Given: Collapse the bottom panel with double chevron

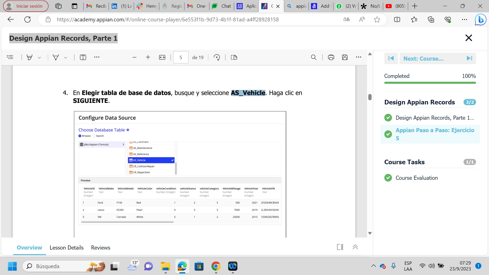Looking at the screenshot, I should pos(355,247).
